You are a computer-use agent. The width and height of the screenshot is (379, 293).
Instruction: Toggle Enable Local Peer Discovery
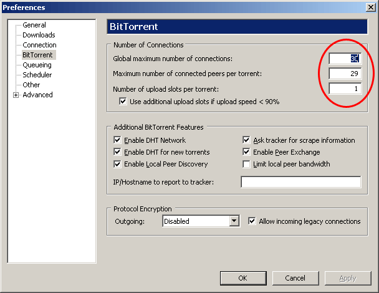tap(117, 164)
